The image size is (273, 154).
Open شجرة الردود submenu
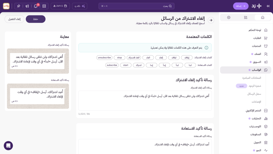[255, 86]
